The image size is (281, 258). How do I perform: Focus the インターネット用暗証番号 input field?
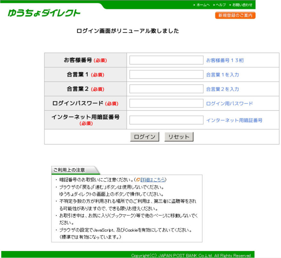tap(166, 120)
